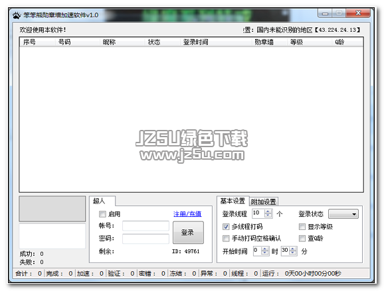Click the 登录 button
384x291 pixels.
click(188, 233)
